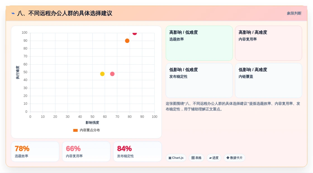Click the 发布稳定性 text in quadrant card
313x173 pixels.
[178, 77]
